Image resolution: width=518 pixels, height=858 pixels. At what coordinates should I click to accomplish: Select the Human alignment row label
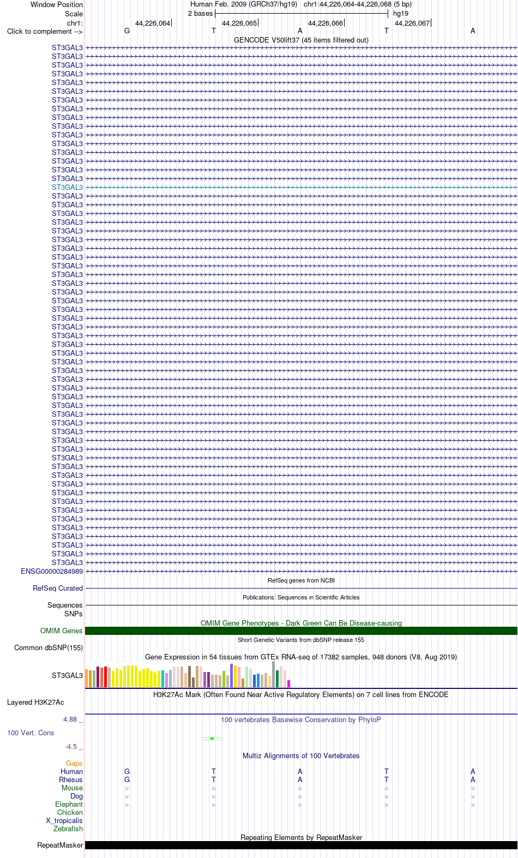point(71,771)
